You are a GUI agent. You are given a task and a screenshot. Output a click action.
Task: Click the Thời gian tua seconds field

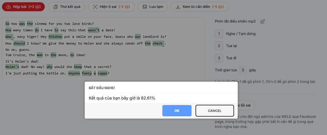[x=243, y=70]
